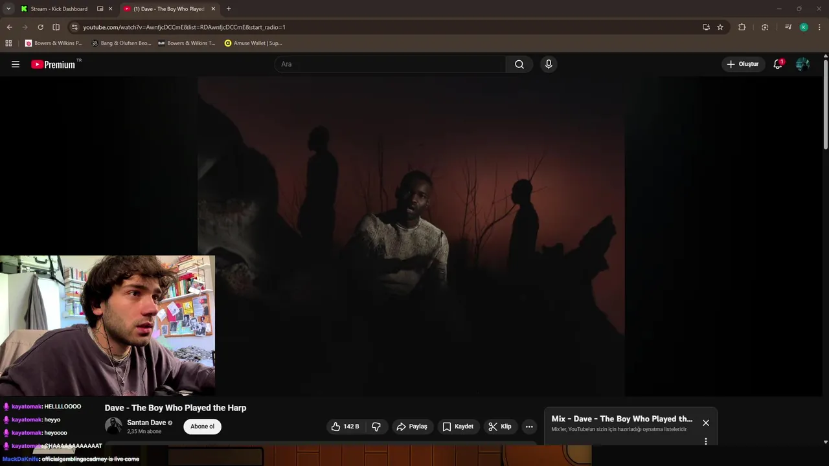Click the Mix - Dave playlist title
The height and width of the screenshot is (466, 829).
coord(622,419)
